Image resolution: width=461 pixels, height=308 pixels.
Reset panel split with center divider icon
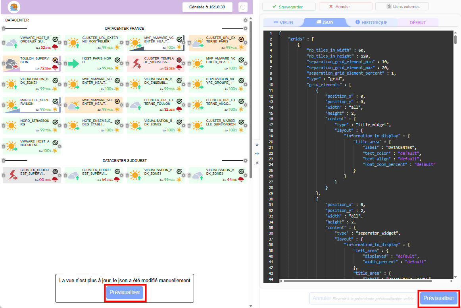[x=257, y=154]
